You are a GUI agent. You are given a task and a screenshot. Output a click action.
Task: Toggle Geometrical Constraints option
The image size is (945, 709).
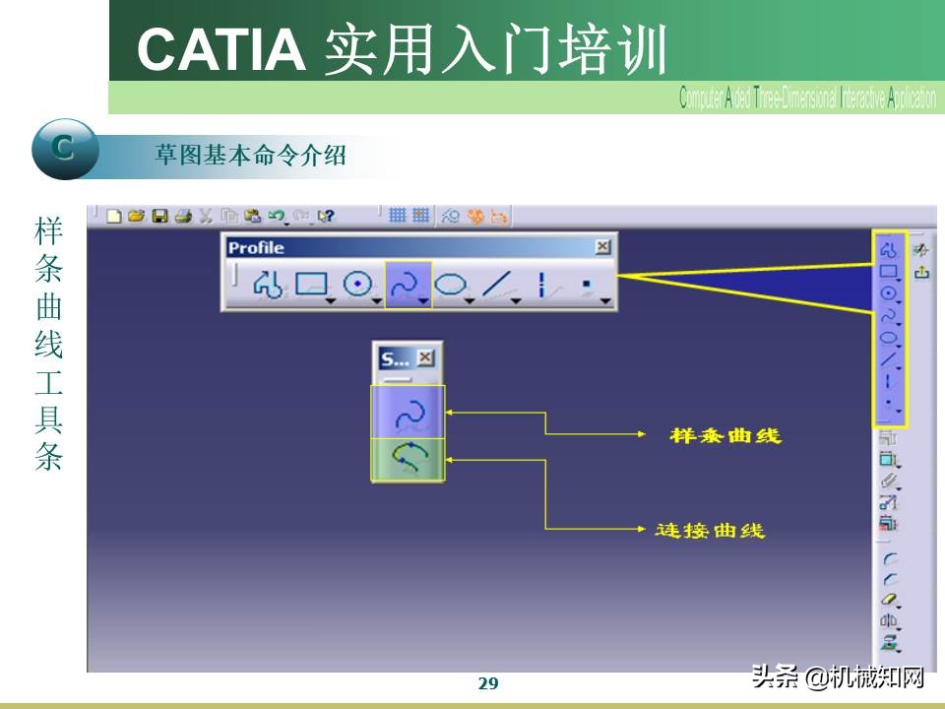[x=476, y=216]
